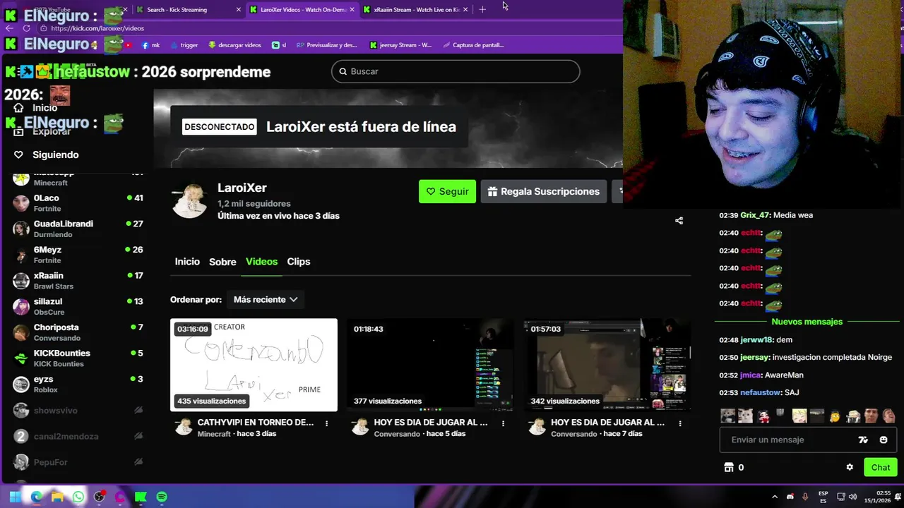Viewport: 904px width, 508px height.
Task: Open Choriposta channel in sidebar
Action: click(78, 332)
